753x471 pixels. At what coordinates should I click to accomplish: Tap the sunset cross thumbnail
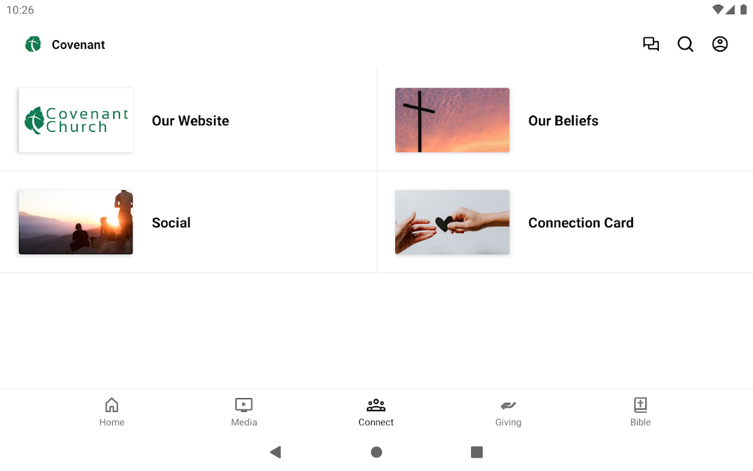pos(452,120)
